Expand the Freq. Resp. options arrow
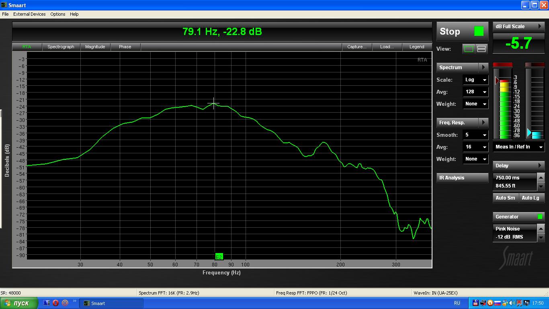Screen dimensions: 549x309 coord(483,122)
